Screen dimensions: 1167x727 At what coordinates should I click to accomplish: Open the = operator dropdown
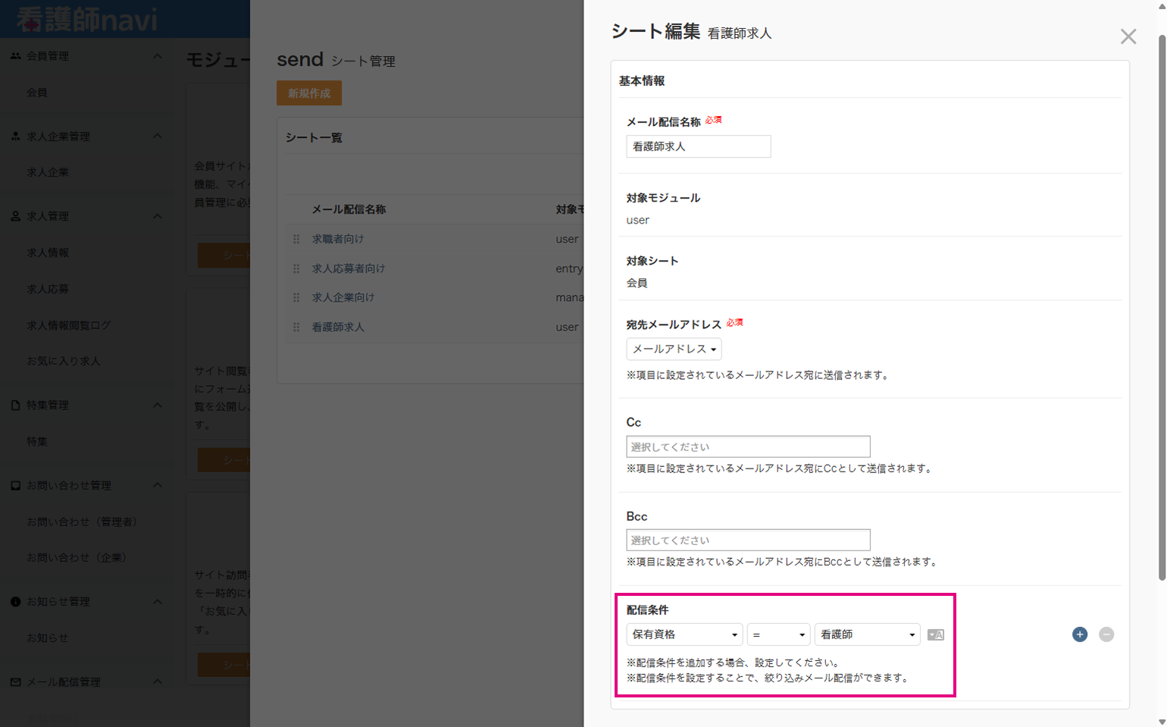(x=778, y=635)
